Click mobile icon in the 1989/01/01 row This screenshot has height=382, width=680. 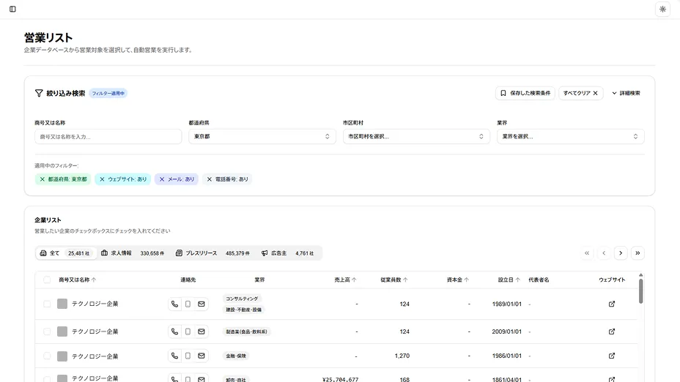click(x=188, y=304)
